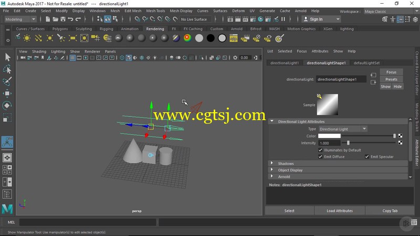Activate the Lasso select tool
Image resolution: width=420 pixels, height=236 pixels.
pos(7,69)
